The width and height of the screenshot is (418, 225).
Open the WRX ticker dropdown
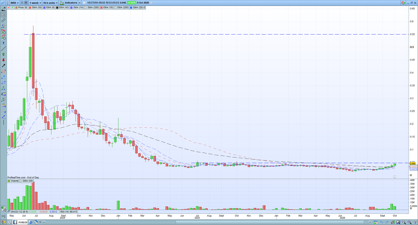point(15,3)
